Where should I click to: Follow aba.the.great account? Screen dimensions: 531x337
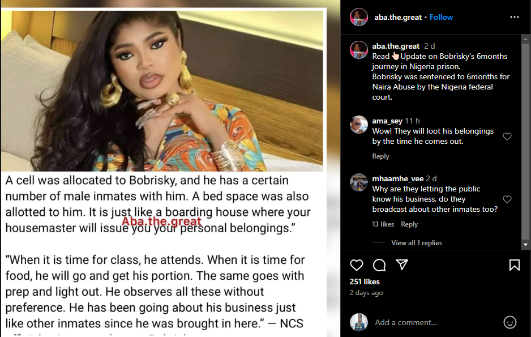tap(441, 17)
